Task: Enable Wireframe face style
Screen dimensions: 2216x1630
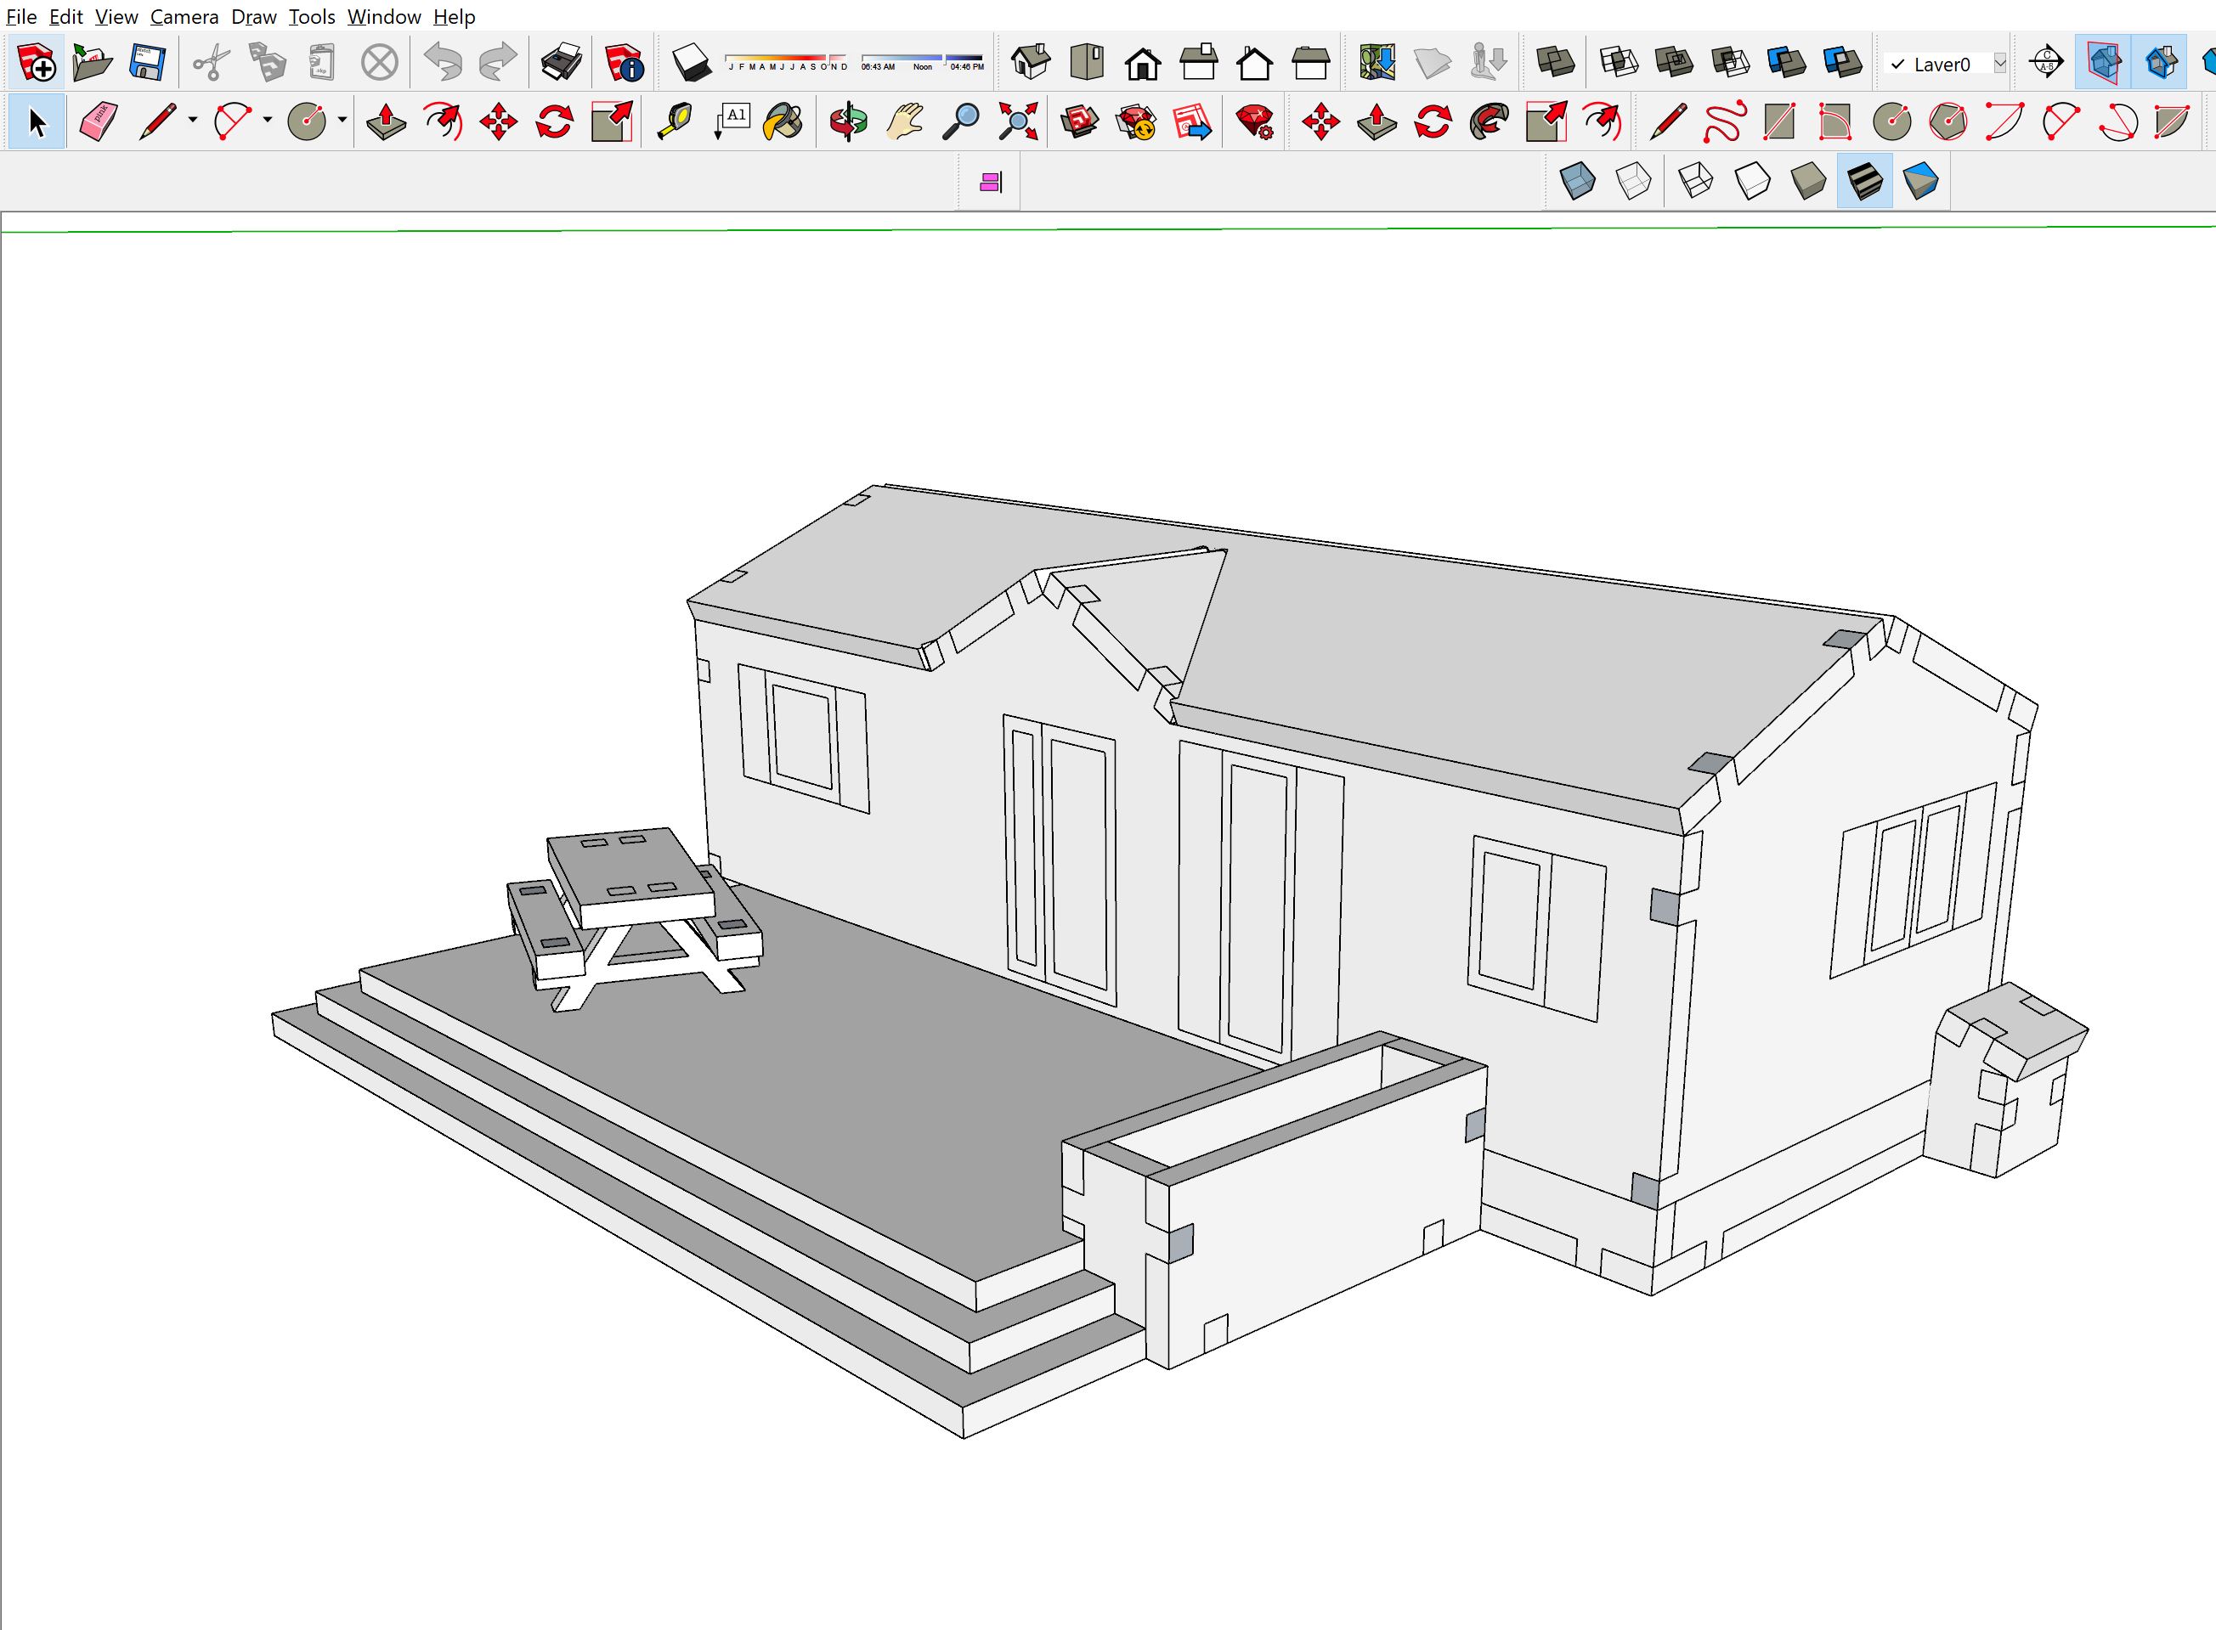Action: coord(1696,181)
